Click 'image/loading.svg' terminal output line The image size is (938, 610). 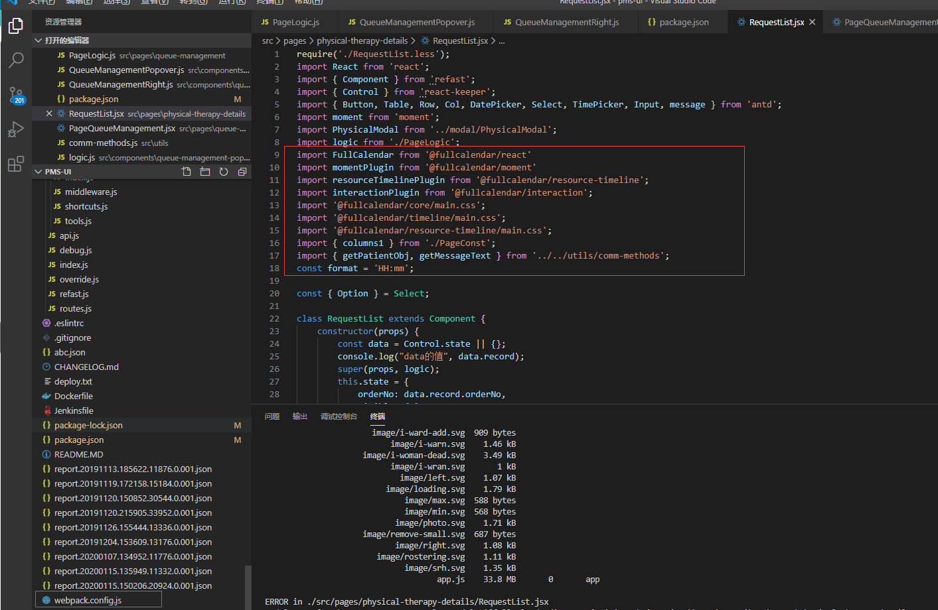coord(451,489)
